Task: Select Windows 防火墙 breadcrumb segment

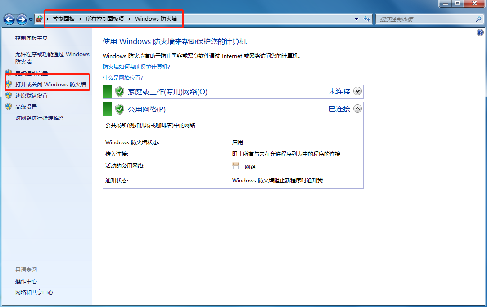Action: [x=156, y=19]
